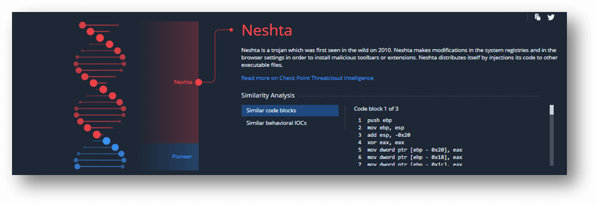Click the Neshta label in red segment
The width and height of the screenshot is (597, 205).
click(183, 82)
